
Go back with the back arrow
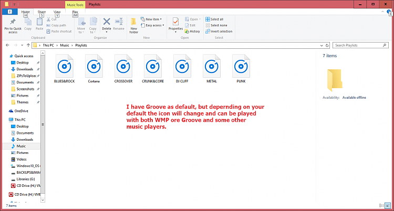point(7,46)
